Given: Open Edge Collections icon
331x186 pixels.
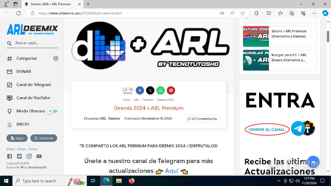Looking at the screenshot, I should 292,13.
